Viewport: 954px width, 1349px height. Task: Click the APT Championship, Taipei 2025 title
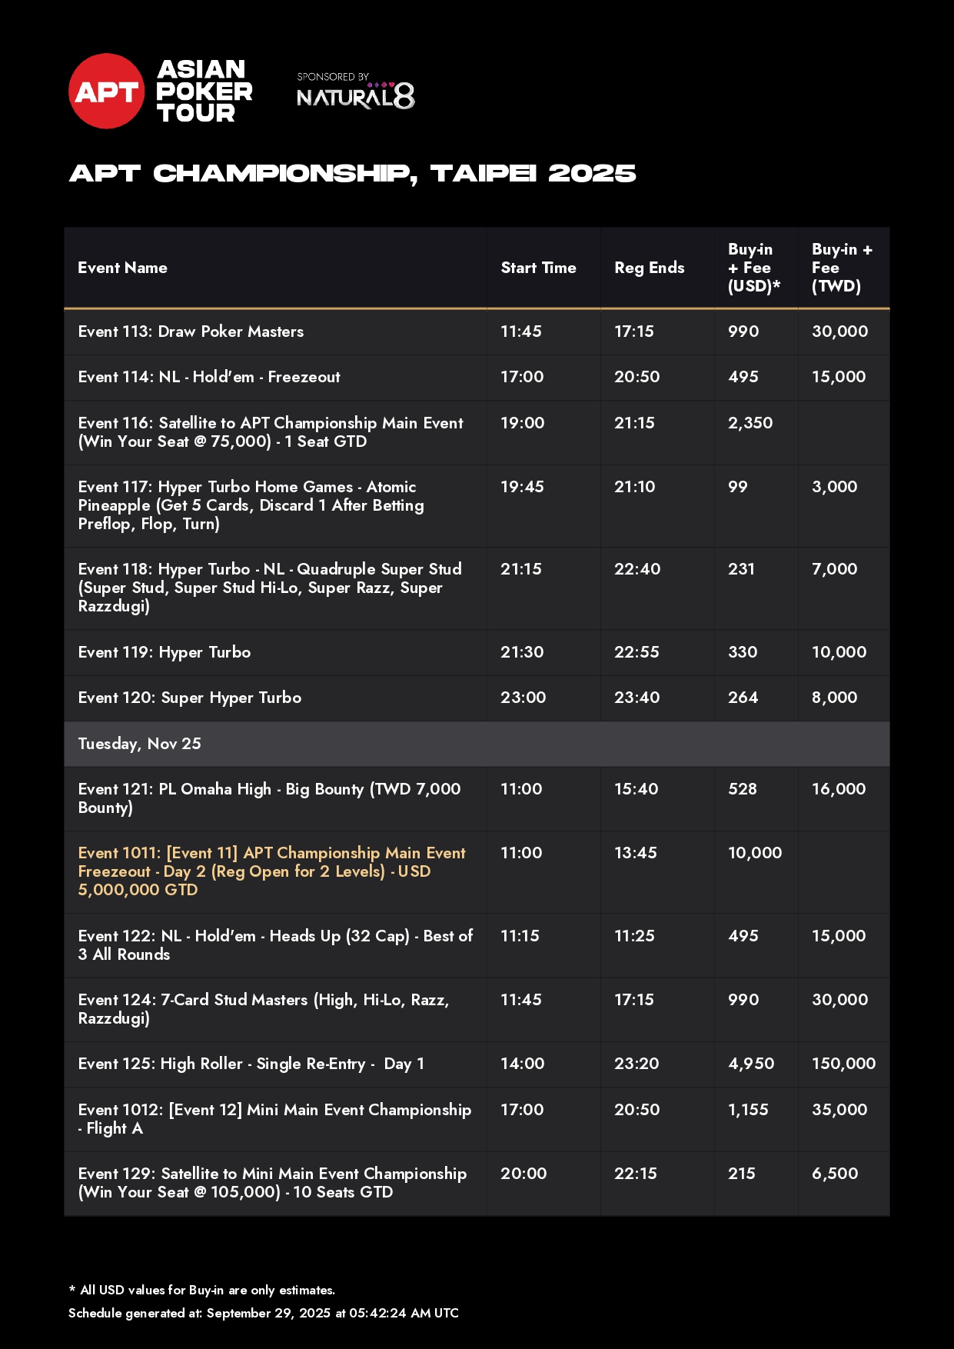click(x=353, y=174)
